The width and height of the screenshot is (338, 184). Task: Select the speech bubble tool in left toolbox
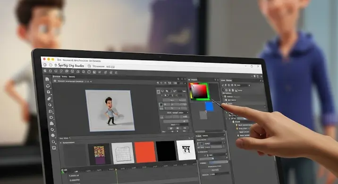pos(52,129)
